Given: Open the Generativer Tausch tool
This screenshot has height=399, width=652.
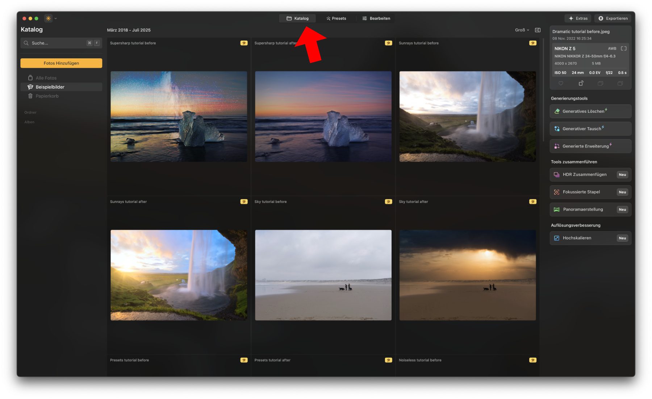Looking at the screenshot, I should pos(590,129).
